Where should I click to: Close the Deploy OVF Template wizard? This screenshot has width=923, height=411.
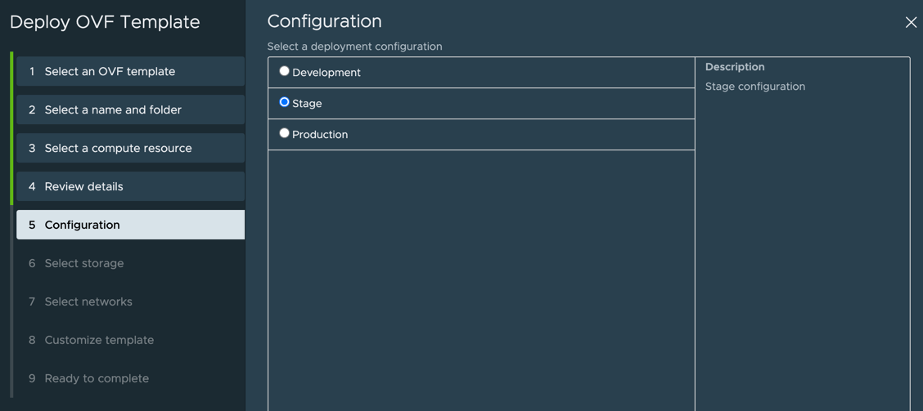point(911,22)
